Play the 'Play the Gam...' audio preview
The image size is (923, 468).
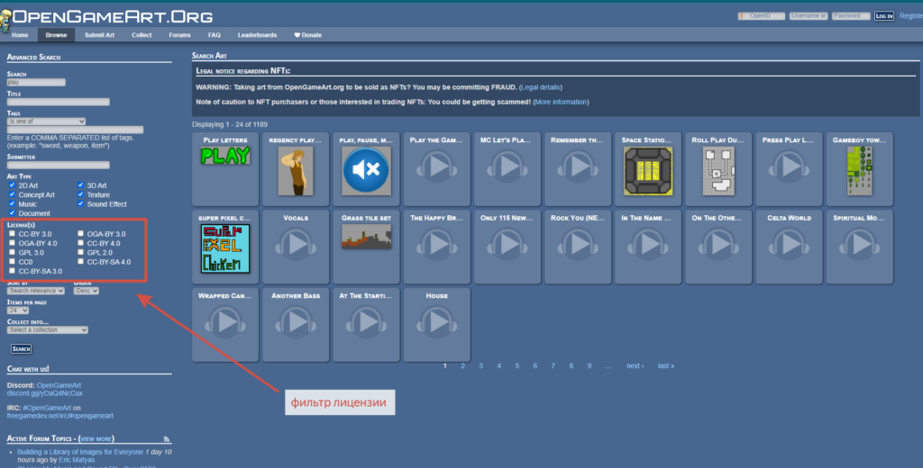coord(437,166)
